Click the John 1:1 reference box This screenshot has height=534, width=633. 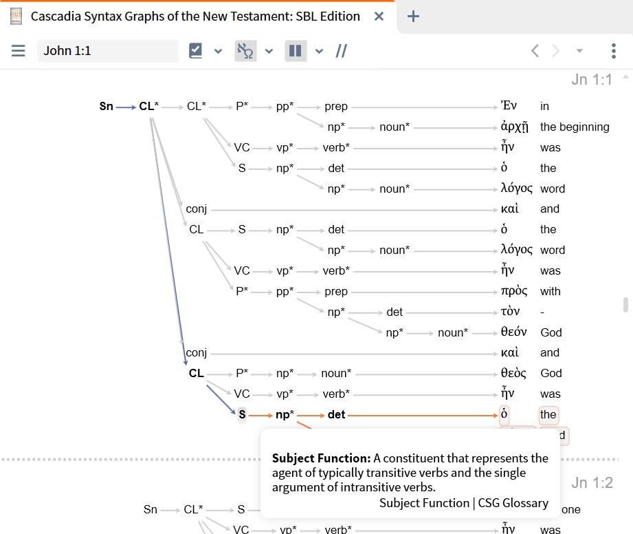tap(107, 51)
